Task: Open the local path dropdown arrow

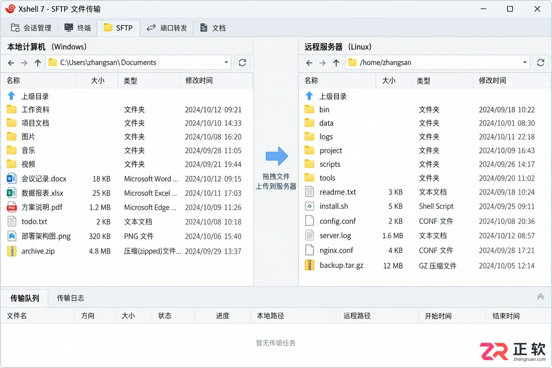Action: pyautogui.click(x=226, y=63)
